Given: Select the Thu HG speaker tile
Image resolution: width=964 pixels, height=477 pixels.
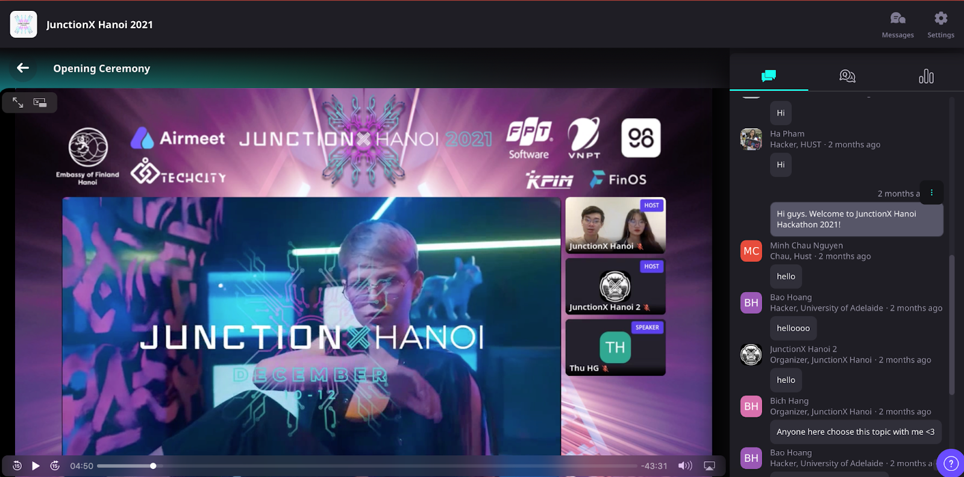Looking at the screenshot, I should pyautogui.click(x=615, y=348).
